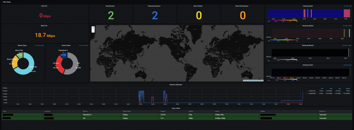Open the Users Online panel title menu

coord(176,108)
